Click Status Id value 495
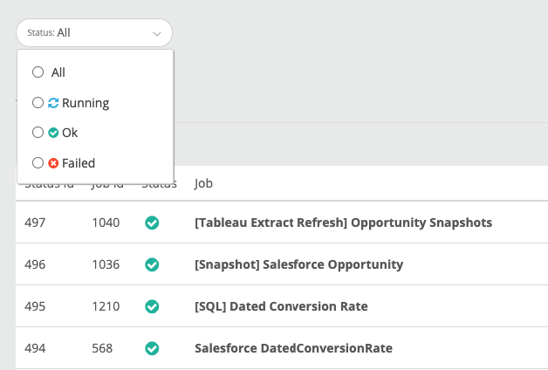Screen dimensions: 548x370 35,306
